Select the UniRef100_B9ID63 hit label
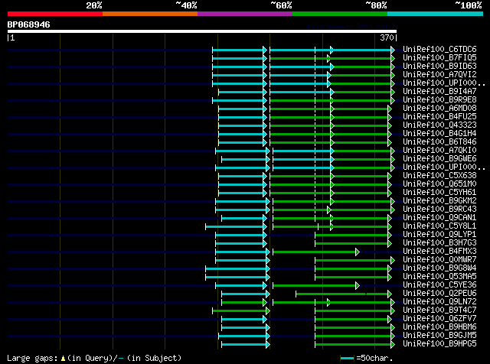 [439, 67]
